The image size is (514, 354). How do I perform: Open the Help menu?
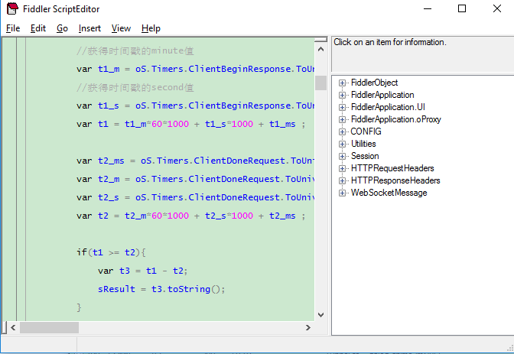click(x=151, y=28)
